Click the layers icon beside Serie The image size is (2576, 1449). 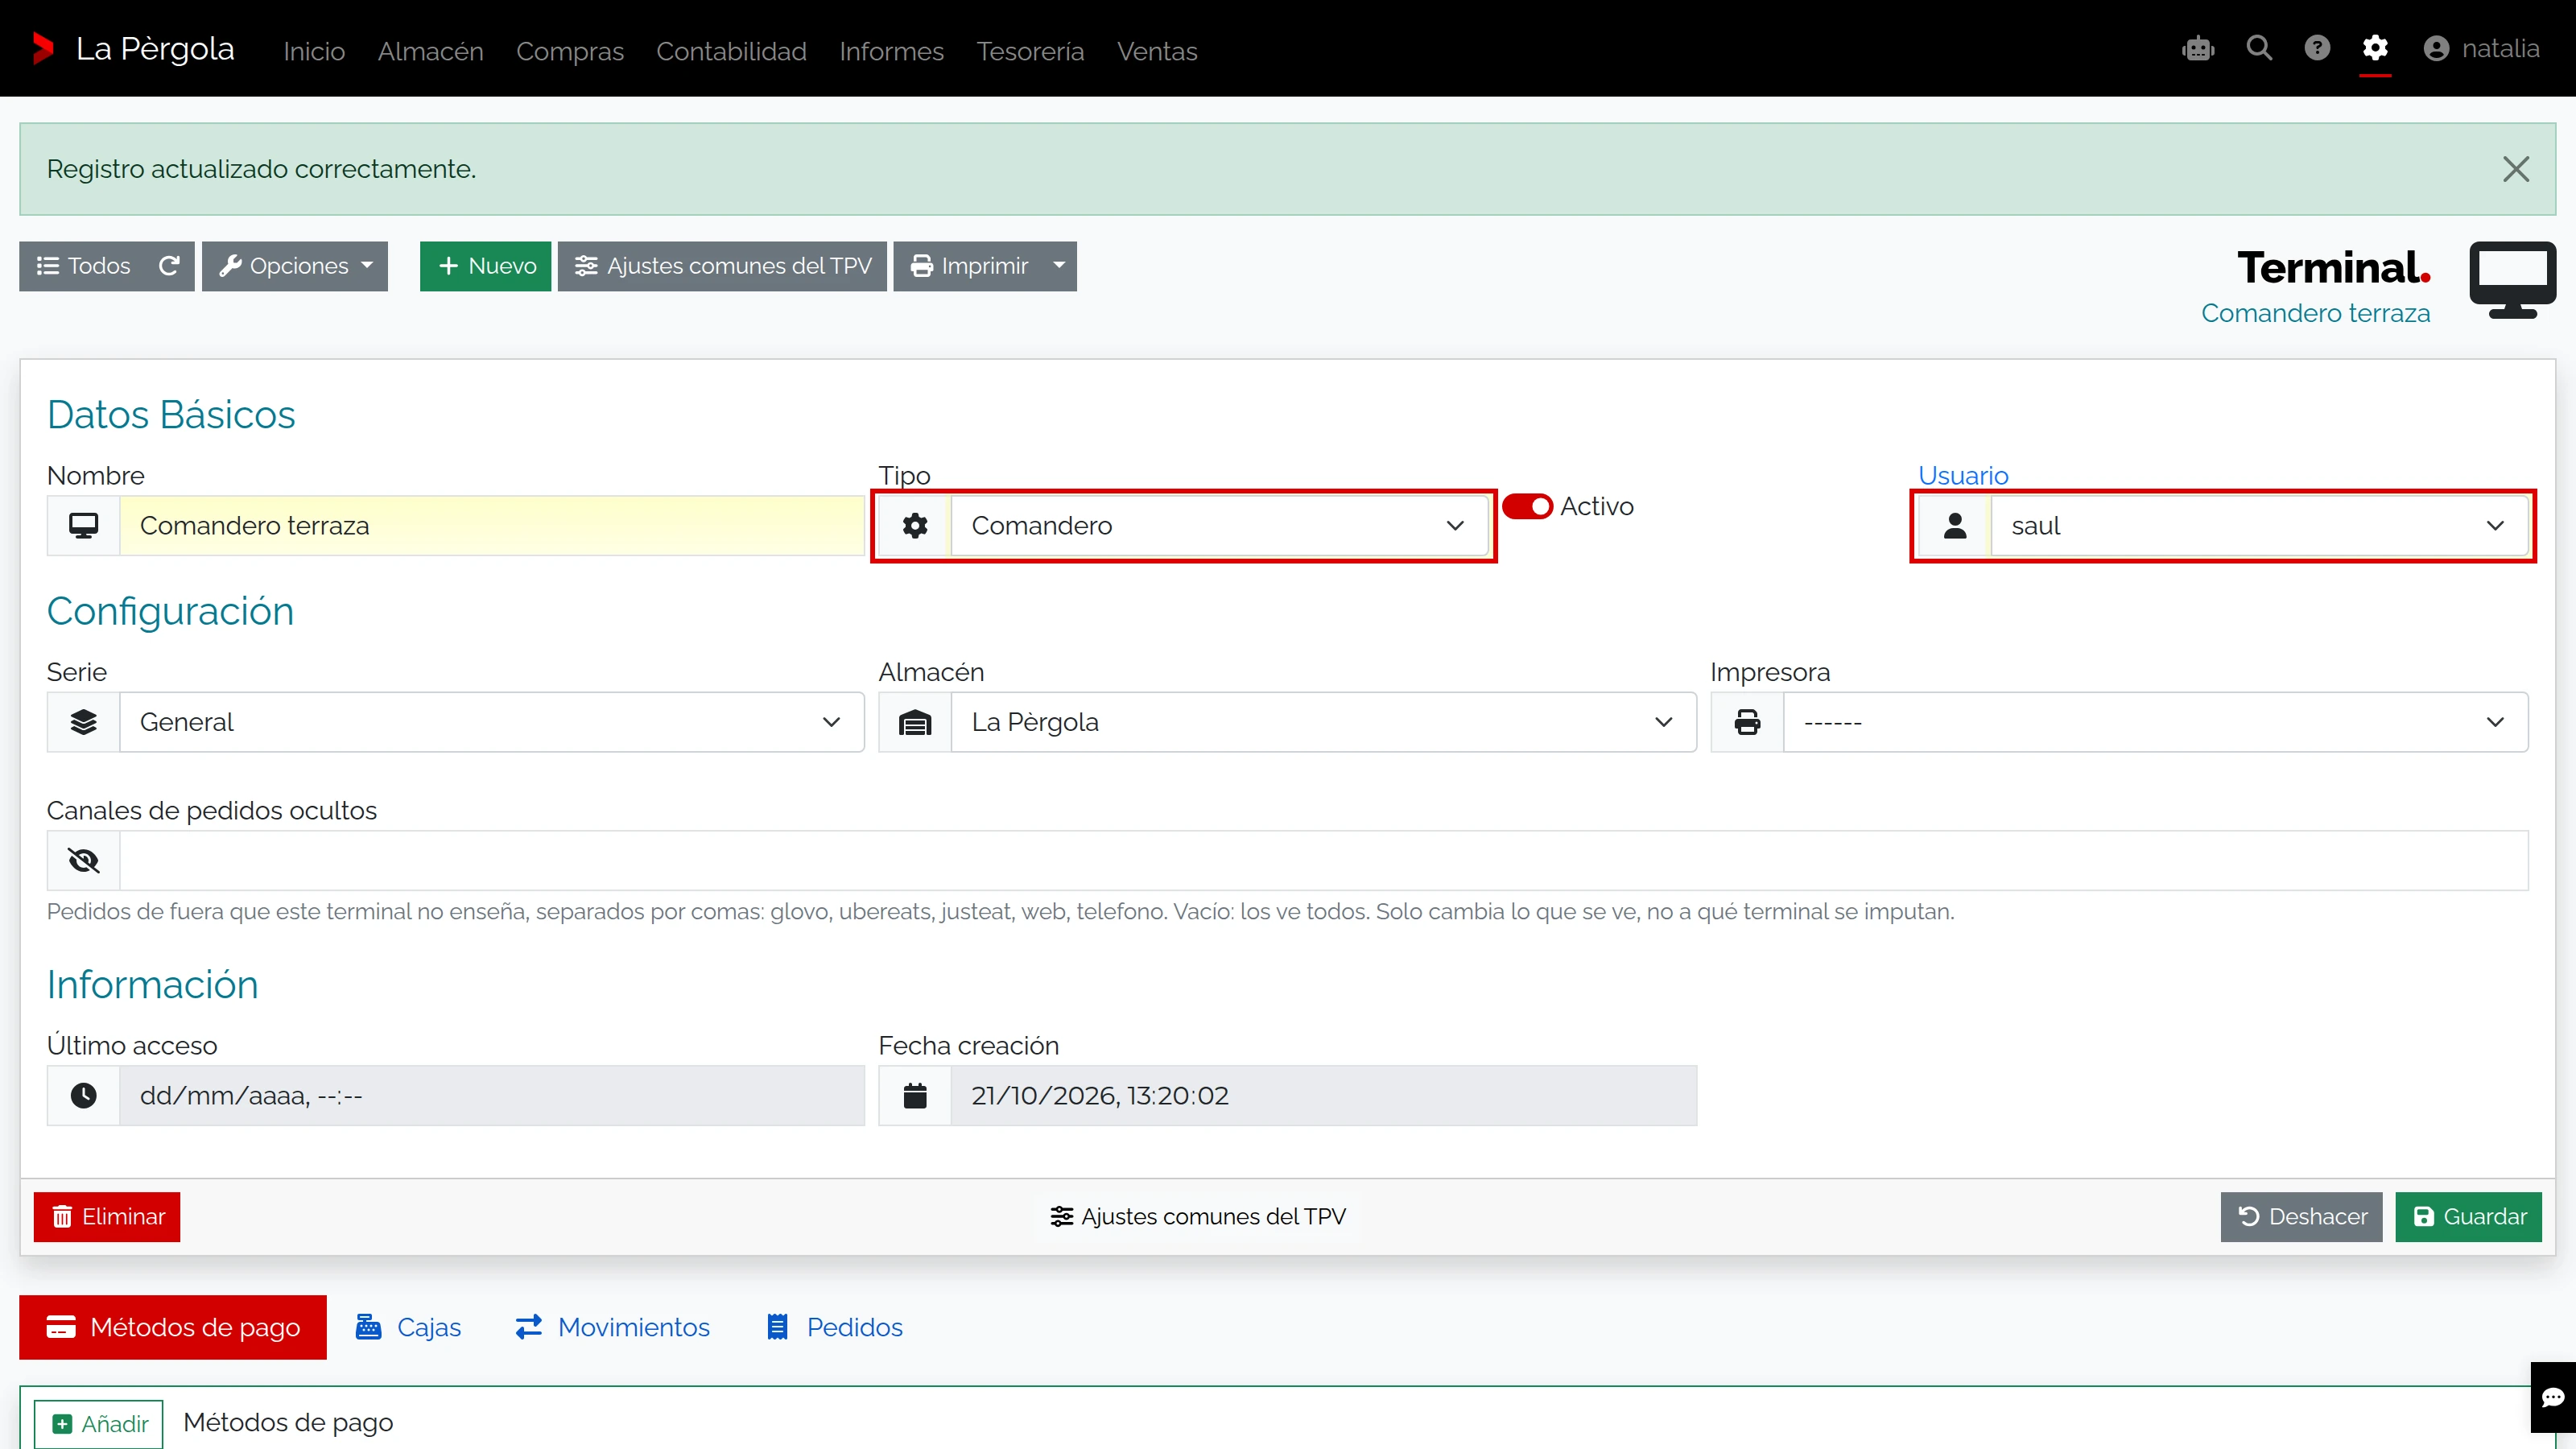pos(84,722)
